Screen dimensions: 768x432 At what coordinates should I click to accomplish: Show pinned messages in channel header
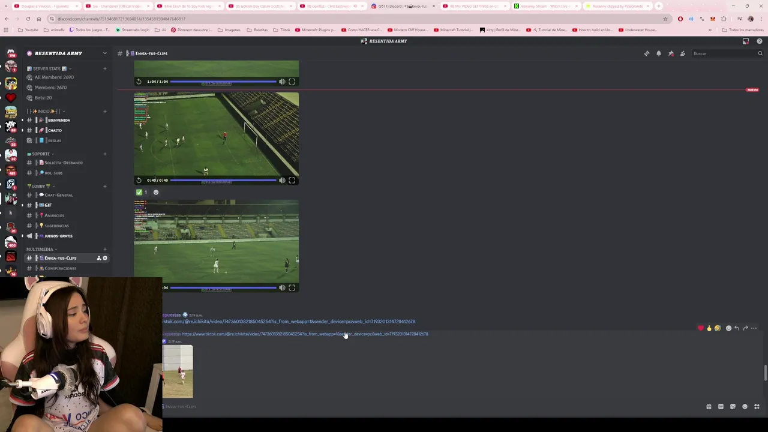[x=671, y=53]
